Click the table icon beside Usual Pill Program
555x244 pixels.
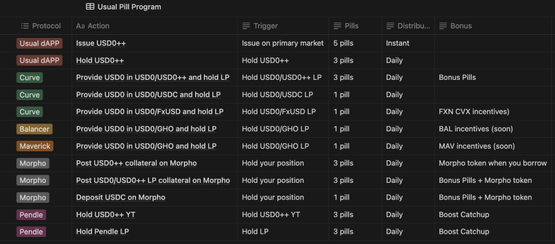[x=90, y=6]
